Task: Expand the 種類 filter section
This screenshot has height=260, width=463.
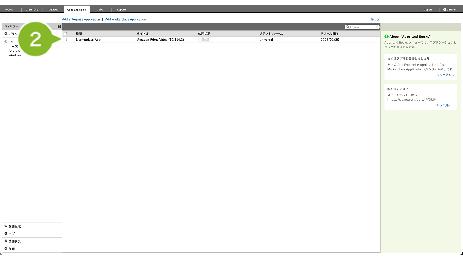Action: (6, 249)
